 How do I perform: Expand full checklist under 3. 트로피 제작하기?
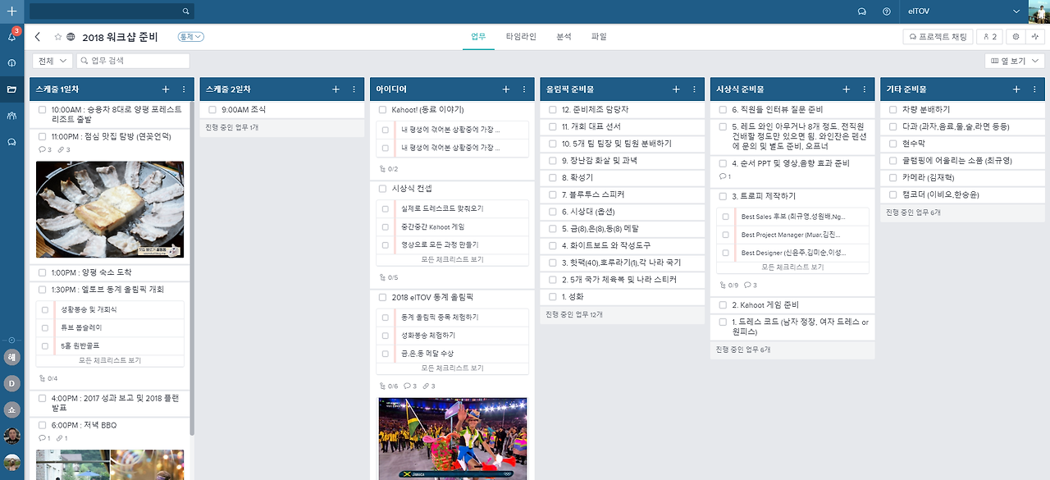tap(792, 267)
